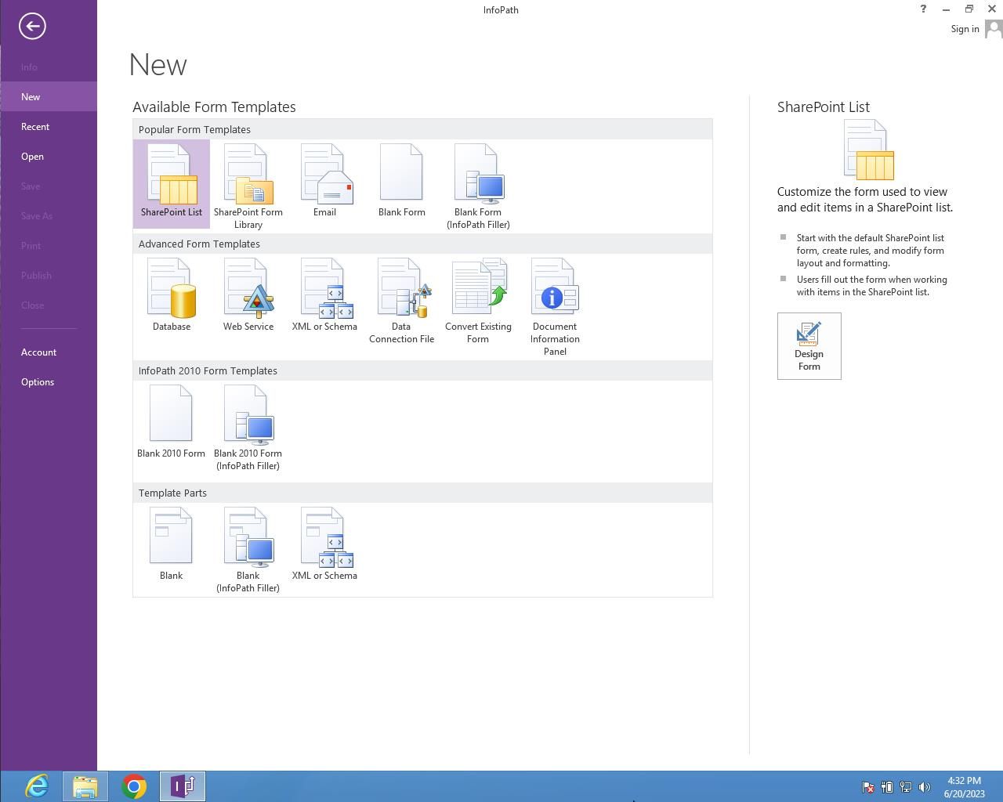Image resolution: width=1003 pixels, height=802 pixels.
Task: Go back using the back arrow
Action: [x=32, y=27]
